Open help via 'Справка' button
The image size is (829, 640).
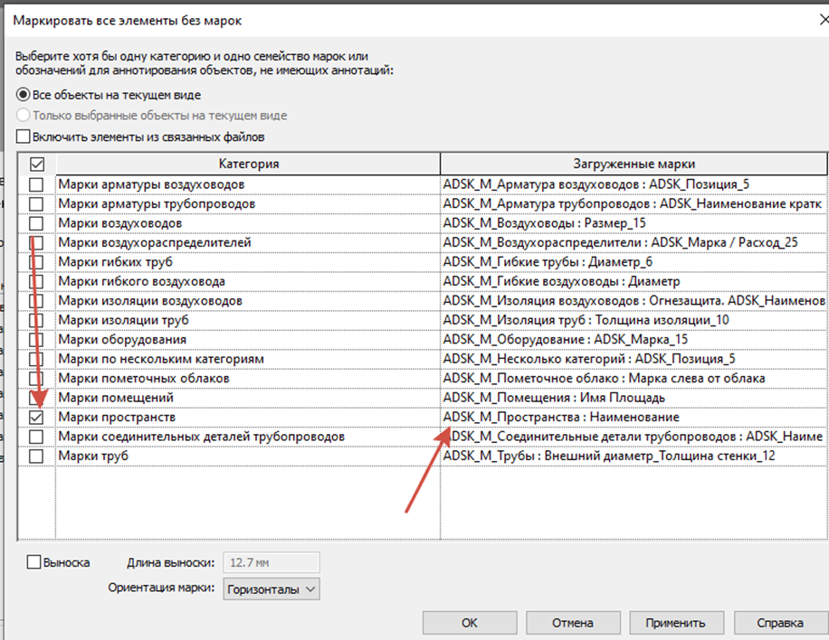780,623
